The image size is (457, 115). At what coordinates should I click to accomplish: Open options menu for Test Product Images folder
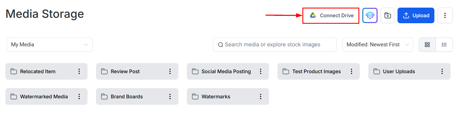coord(351,71)
